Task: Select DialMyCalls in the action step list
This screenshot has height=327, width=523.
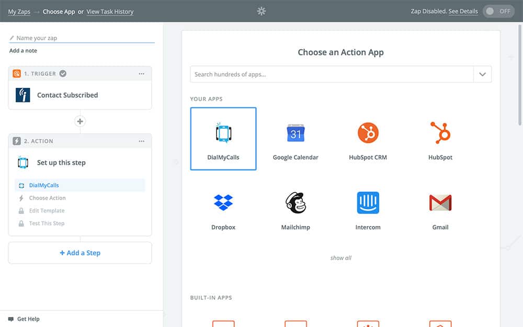Action: (44, 185)
